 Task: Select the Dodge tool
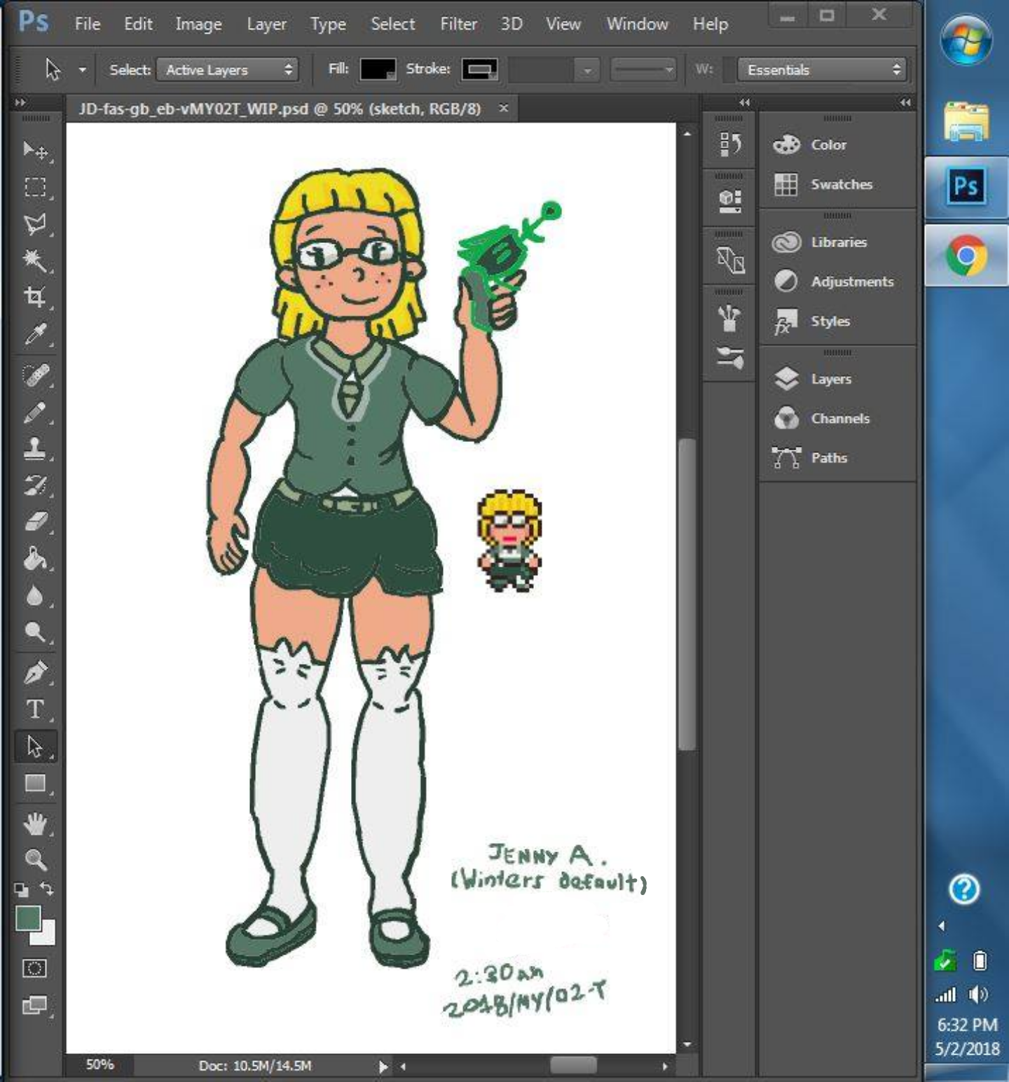35,632
